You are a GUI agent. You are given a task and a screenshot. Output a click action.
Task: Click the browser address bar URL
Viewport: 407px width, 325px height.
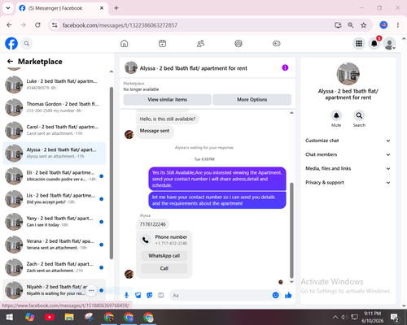tap(120, 25)
